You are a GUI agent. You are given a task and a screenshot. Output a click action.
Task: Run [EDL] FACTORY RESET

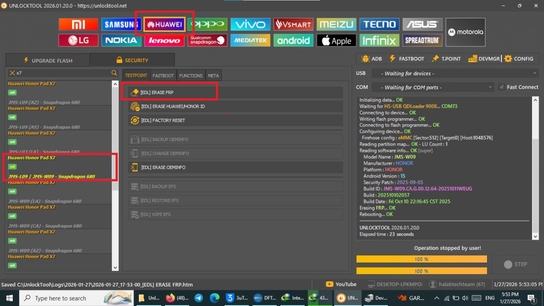tap(235, 120)
